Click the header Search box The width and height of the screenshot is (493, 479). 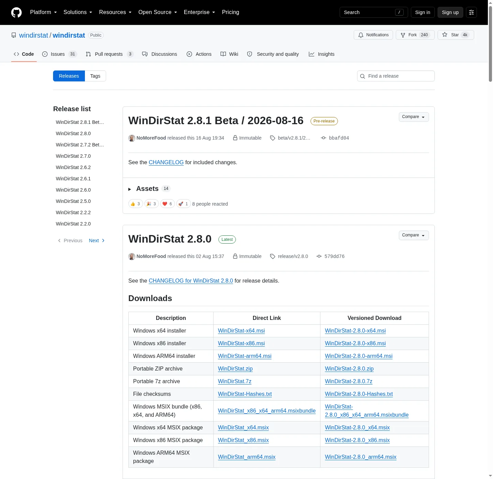pos(374,12)
